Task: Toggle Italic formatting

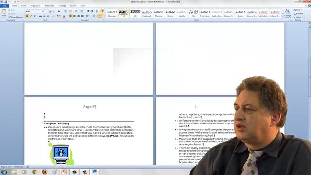Action: point(31,16)
